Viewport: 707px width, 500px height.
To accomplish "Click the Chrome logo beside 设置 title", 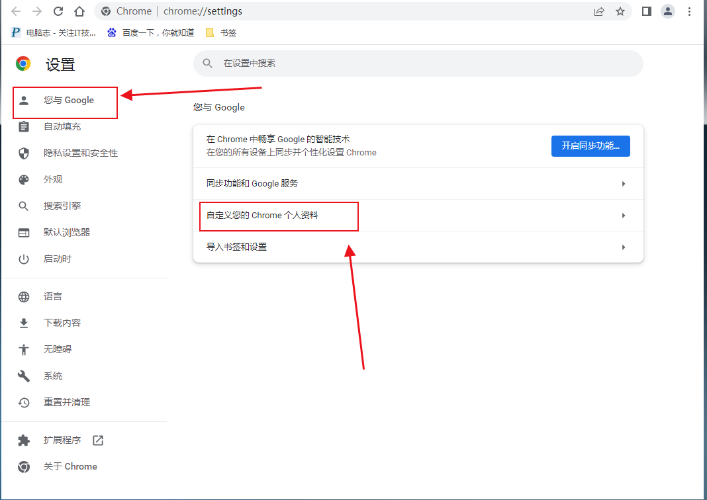I will [23, 64].
